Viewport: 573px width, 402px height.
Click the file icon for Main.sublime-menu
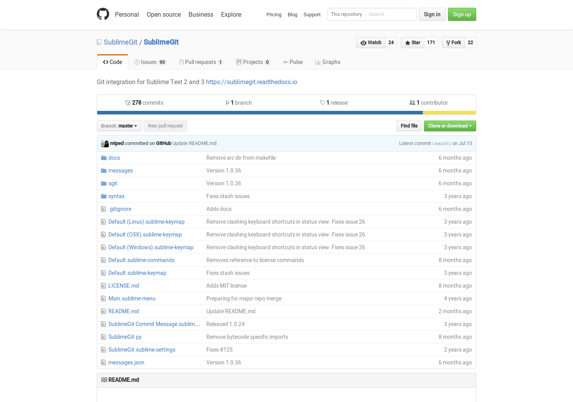(x=103, y=298)
